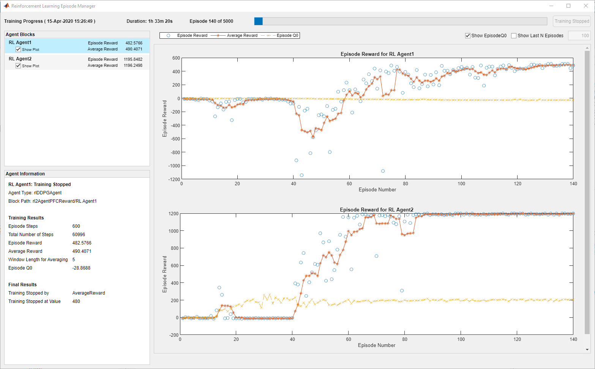Image resolution: width=595 pixels, height=369 pixels.
Task: Click the Agent Type rlDDPGAgent line
Action: (35, 193)
